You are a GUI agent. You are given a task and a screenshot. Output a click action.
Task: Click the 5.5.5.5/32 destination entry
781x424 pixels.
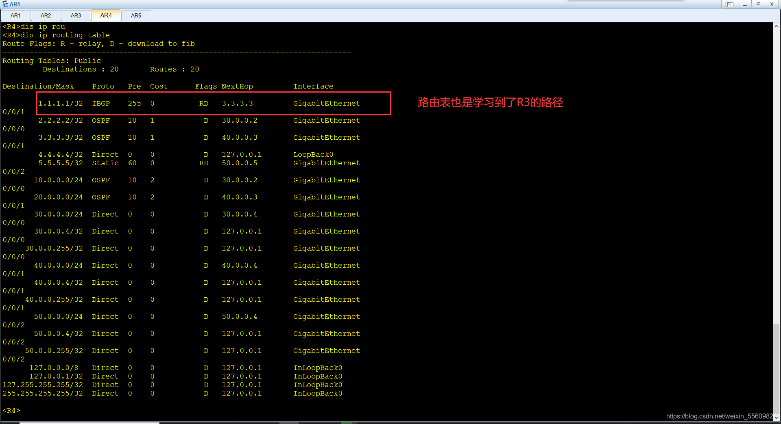click(x=61, y=163)
